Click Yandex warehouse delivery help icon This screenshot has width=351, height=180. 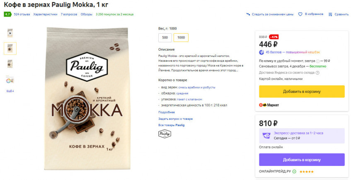(317, 73)
